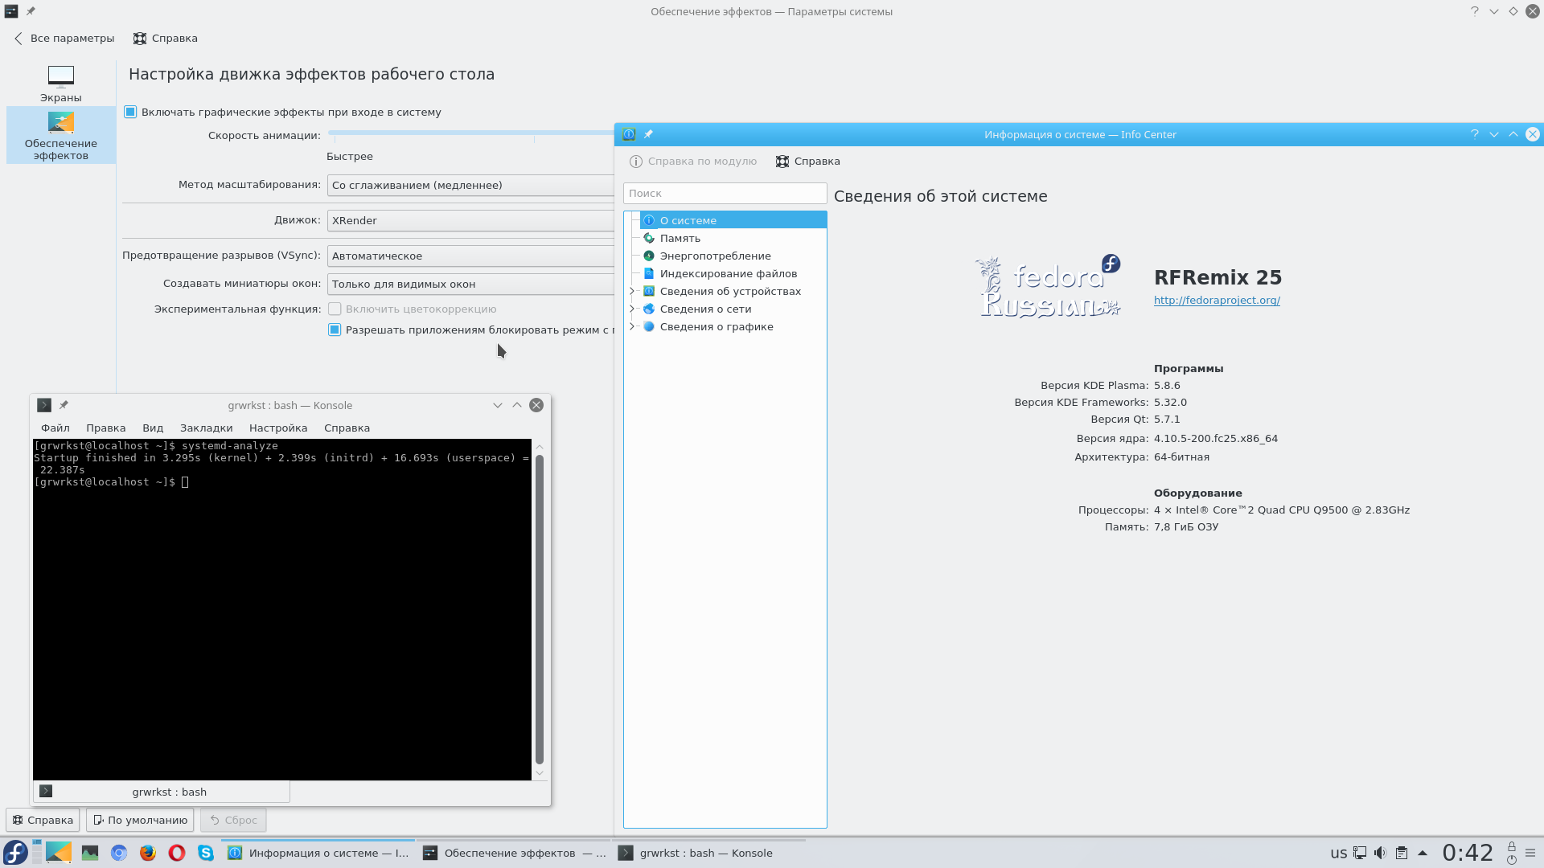Click the По умолчанию button
1544x868 pixels.
[x=140, y=820]
